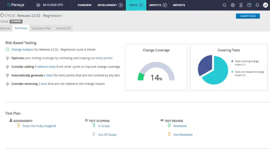270x157 pixels.
Task: Click the 9 relevant tests link
Action: coord(45,67)
